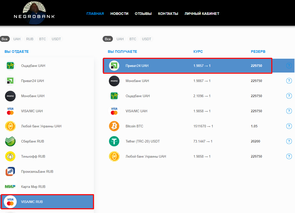The width and height of the screenshot is (295, 213).
Task: Click the Монобанк mono icon in receive list
Action: [x=114, y=81]
